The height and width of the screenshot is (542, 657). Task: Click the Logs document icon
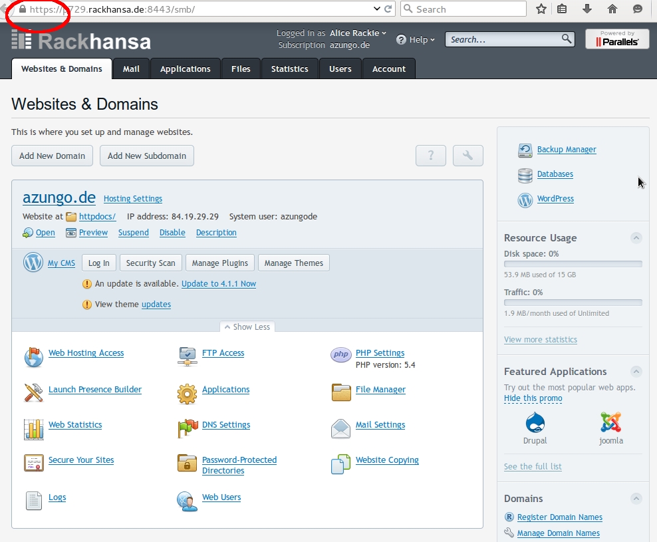pyautogui.click(x=34, y=501)
